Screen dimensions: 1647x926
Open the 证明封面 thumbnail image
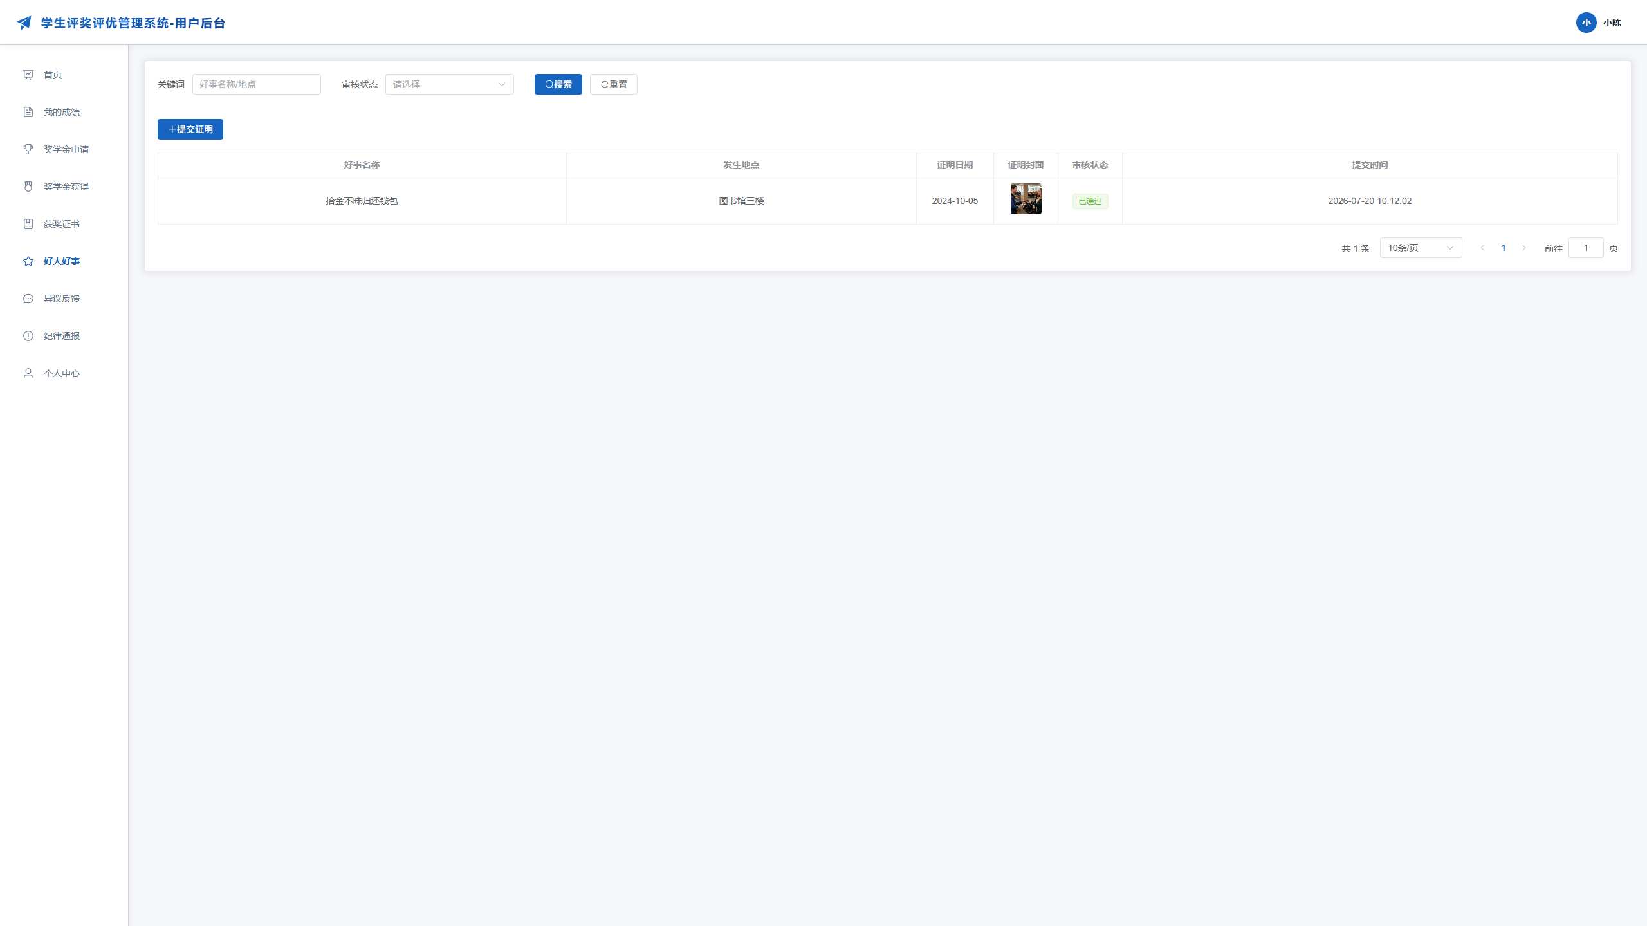point(1026,199)
